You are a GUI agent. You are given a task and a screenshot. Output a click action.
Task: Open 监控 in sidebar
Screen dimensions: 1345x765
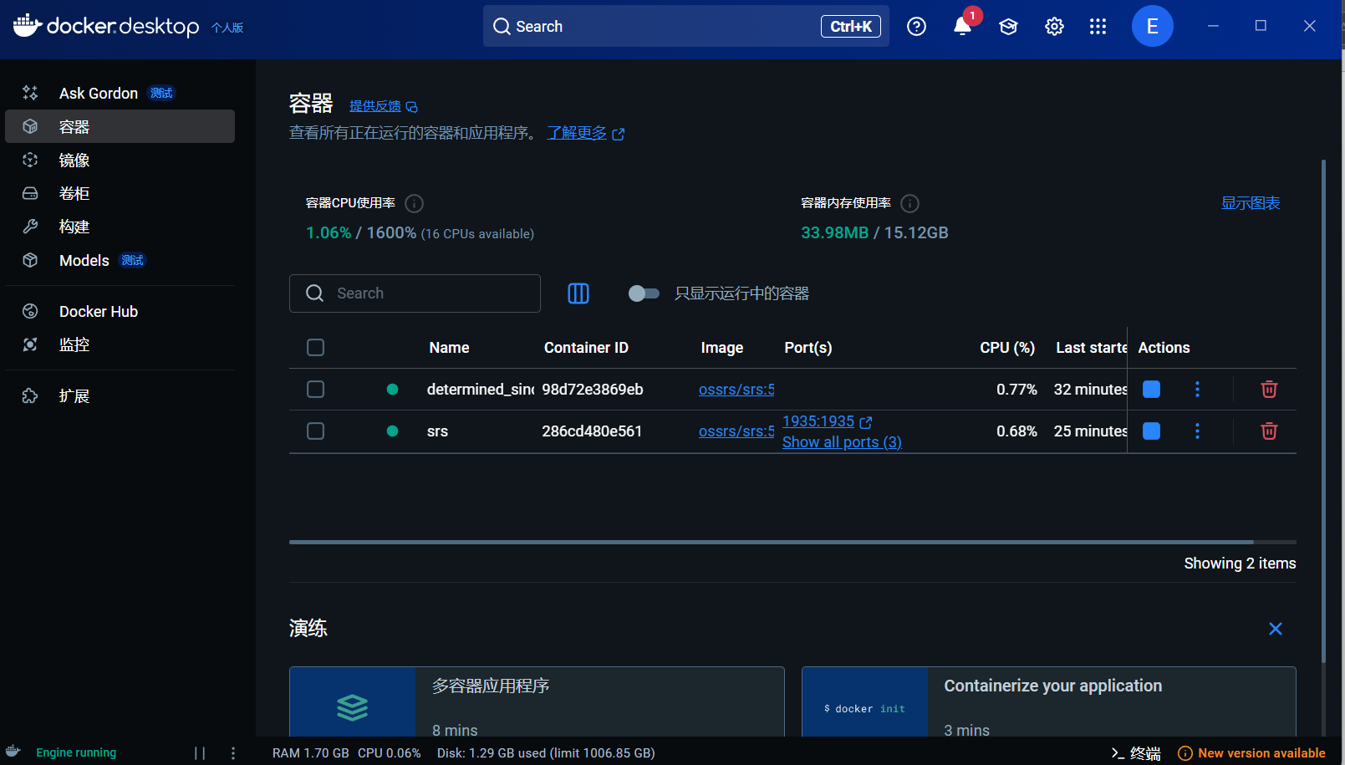coord(120,344)
